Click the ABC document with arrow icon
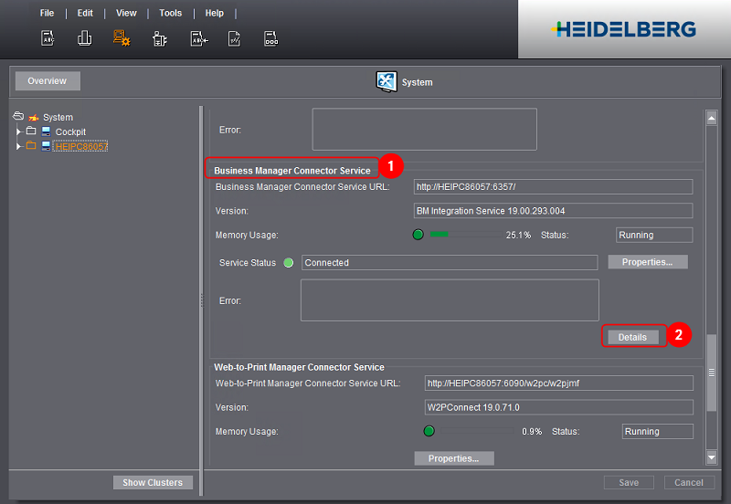 click(196, 38)
